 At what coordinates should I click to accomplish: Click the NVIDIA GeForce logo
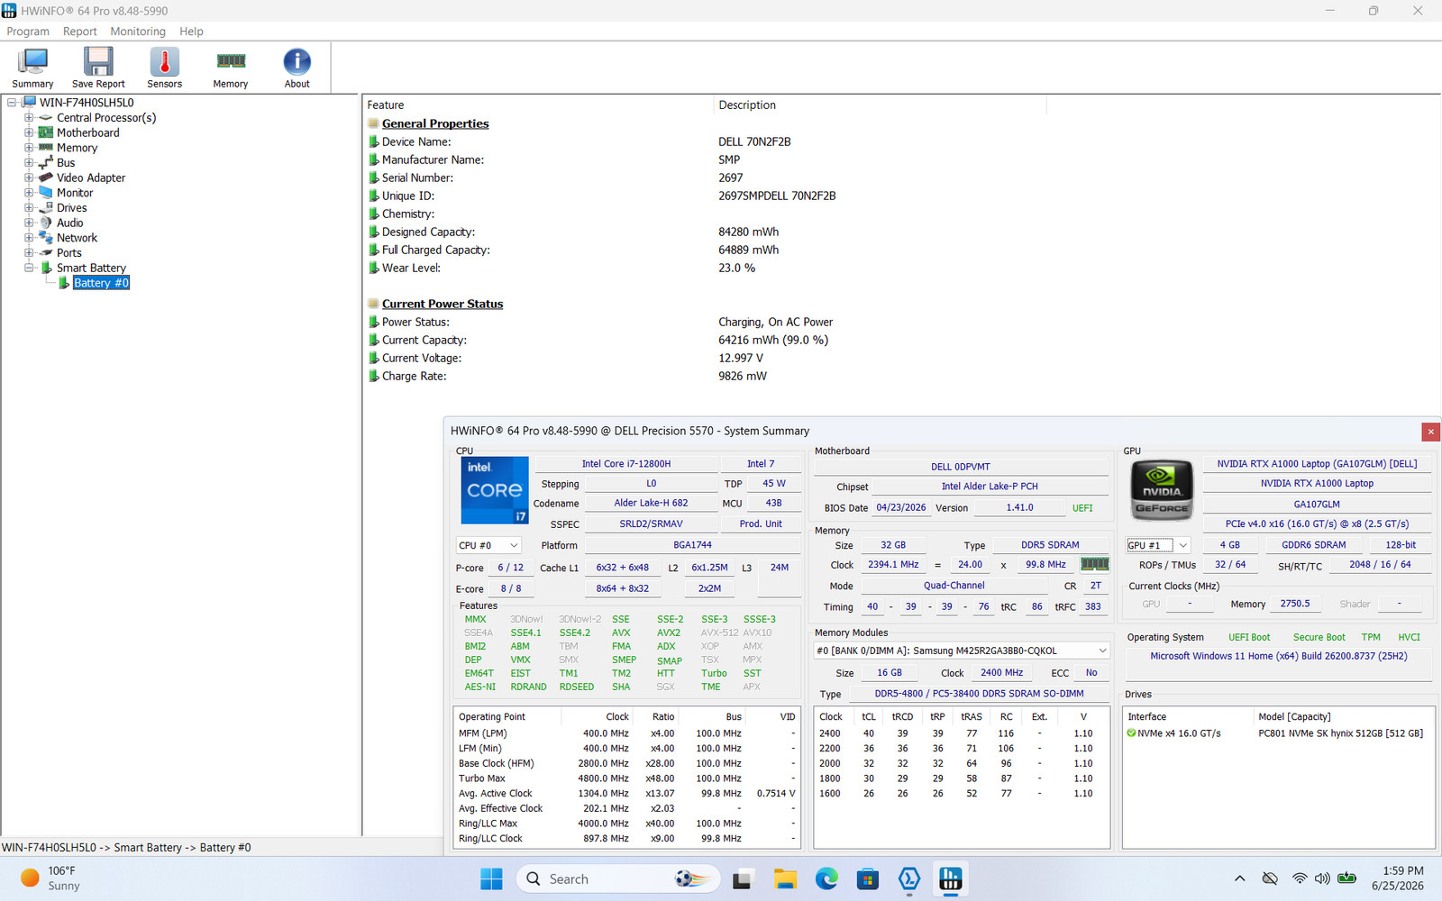1162,490
